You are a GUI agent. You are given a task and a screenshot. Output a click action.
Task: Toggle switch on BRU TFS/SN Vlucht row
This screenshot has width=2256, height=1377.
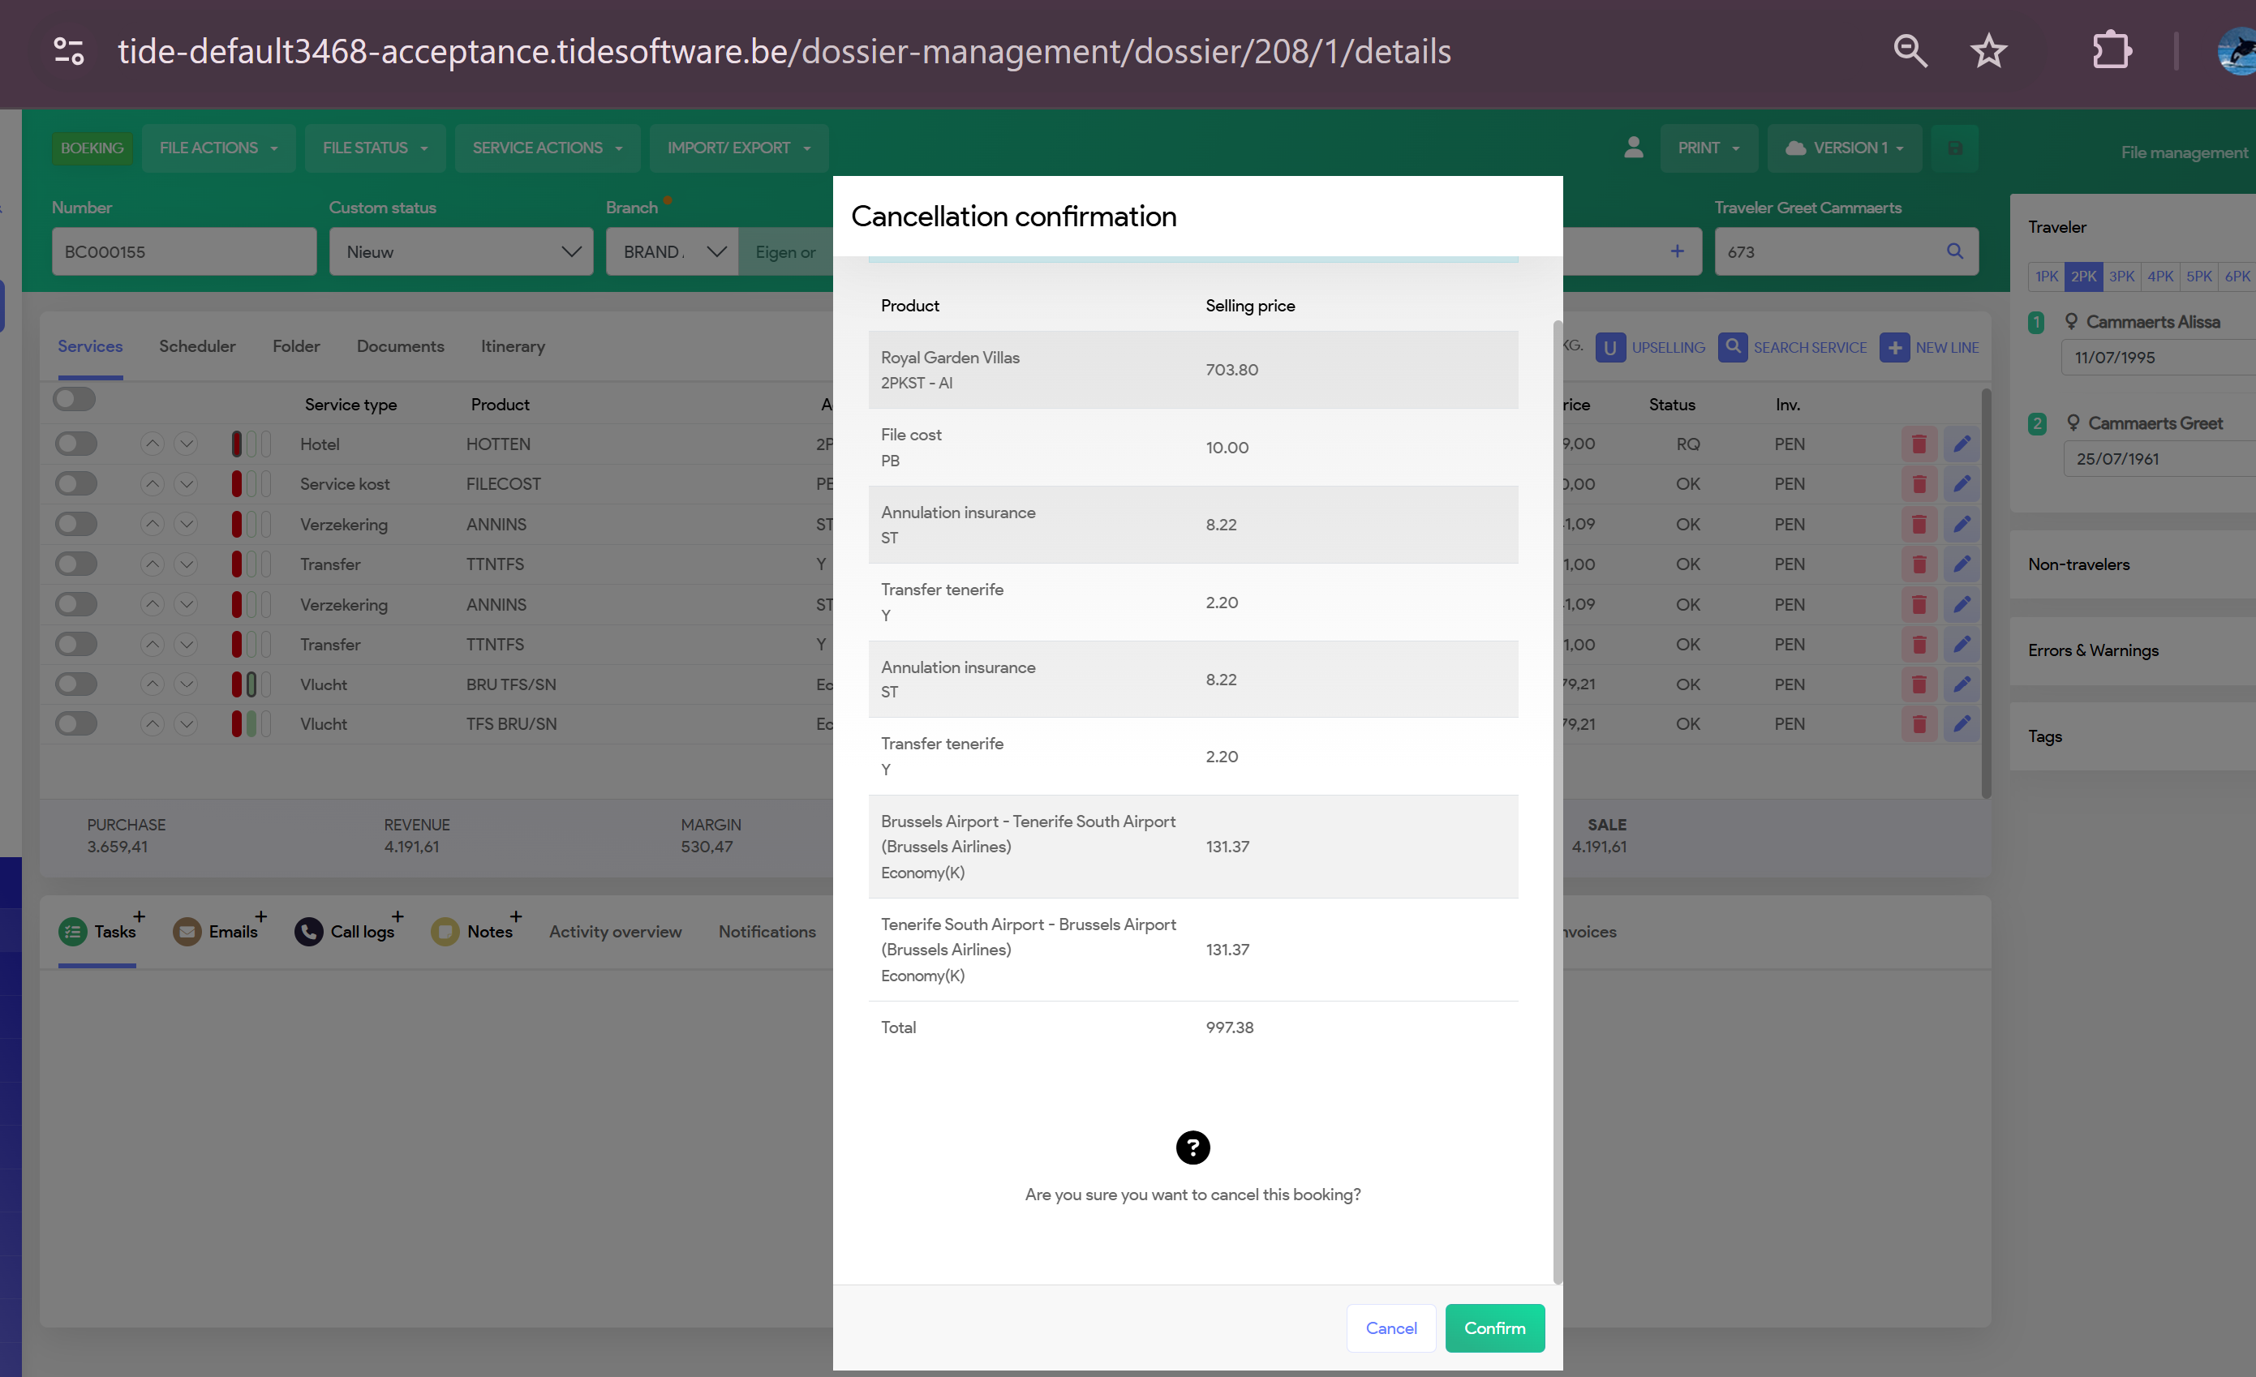(76, 684)
